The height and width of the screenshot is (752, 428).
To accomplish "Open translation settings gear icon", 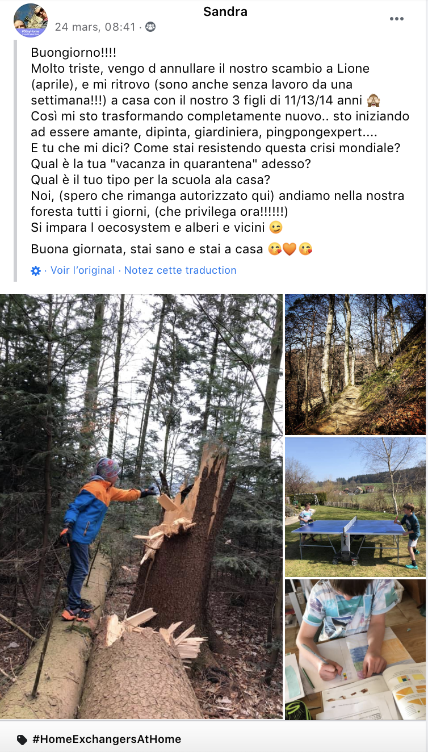I will tap(36, 271).
